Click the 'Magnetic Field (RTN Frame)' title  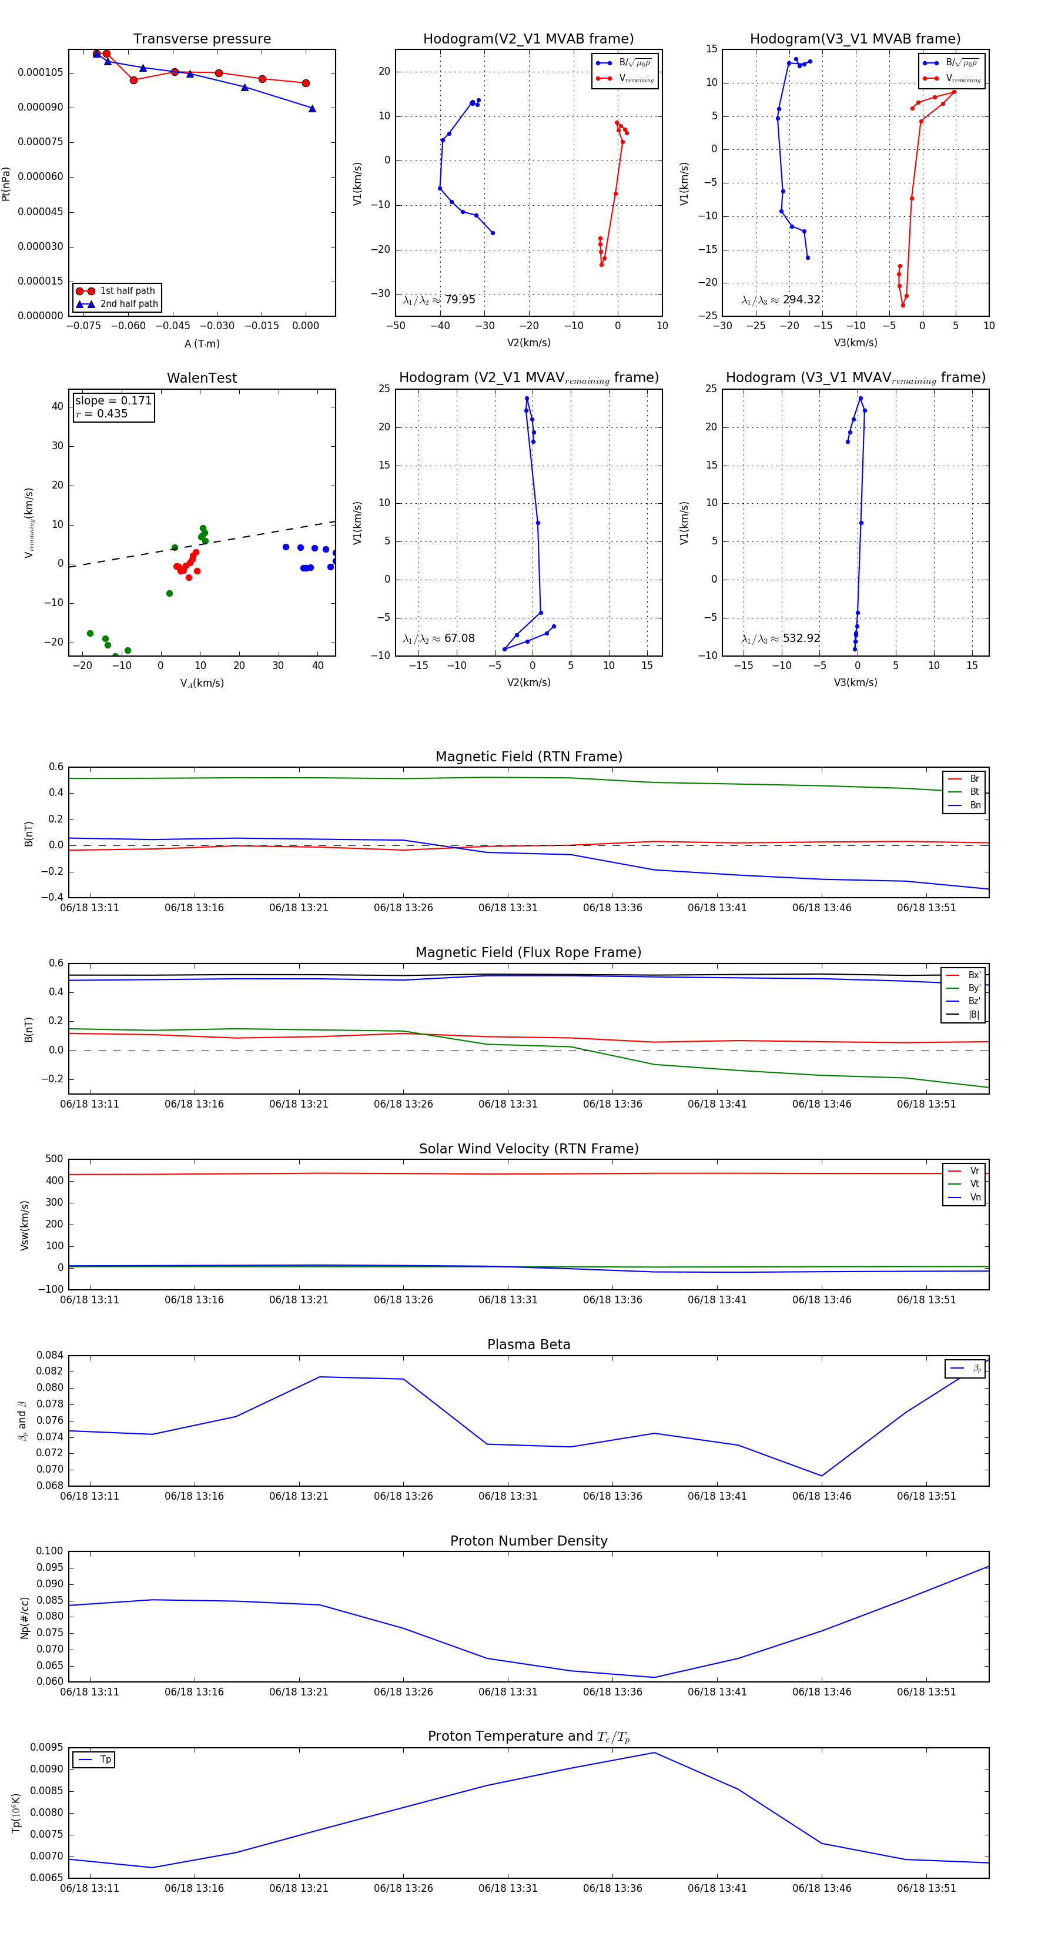click(528, 757)
